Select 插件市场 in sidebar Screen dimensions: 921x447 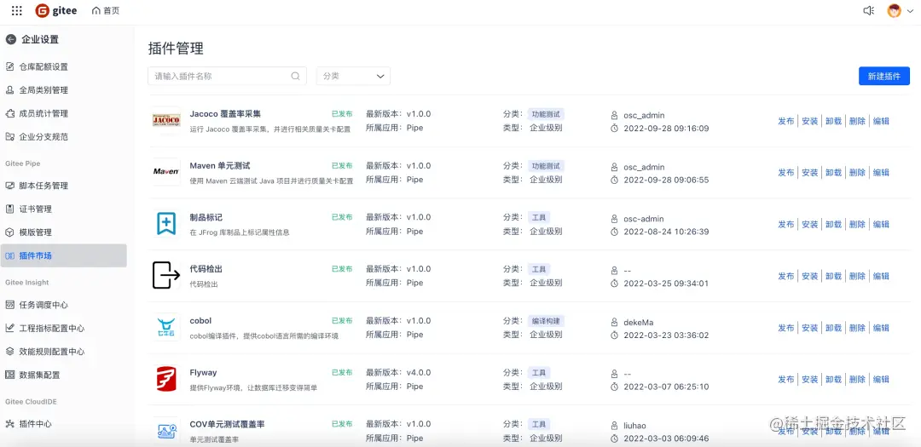[63, 255]
